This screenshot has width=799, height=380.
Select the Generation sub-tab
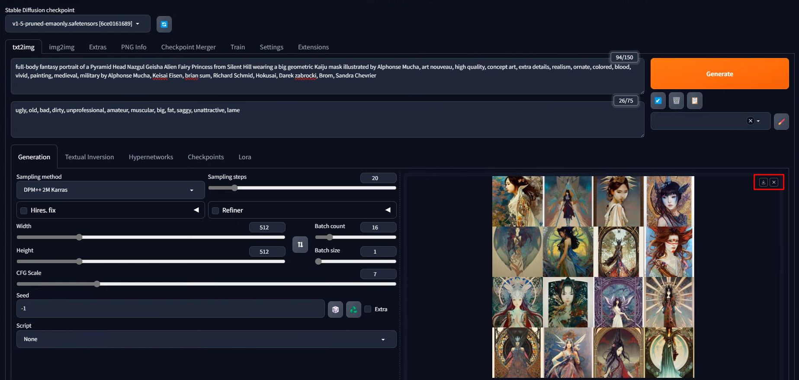point(34,157)
